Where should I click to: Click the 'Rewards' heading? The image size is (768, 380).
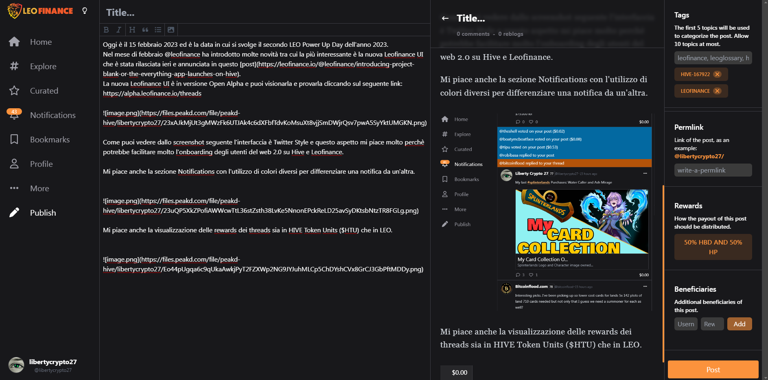[688, 206]
